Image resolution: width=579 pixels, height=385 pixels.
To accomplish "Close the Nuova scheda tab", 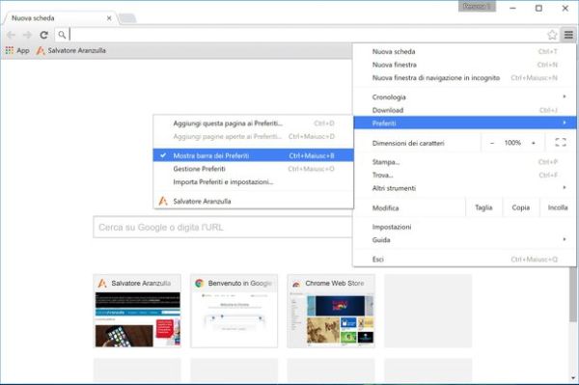I will [109, 18].
